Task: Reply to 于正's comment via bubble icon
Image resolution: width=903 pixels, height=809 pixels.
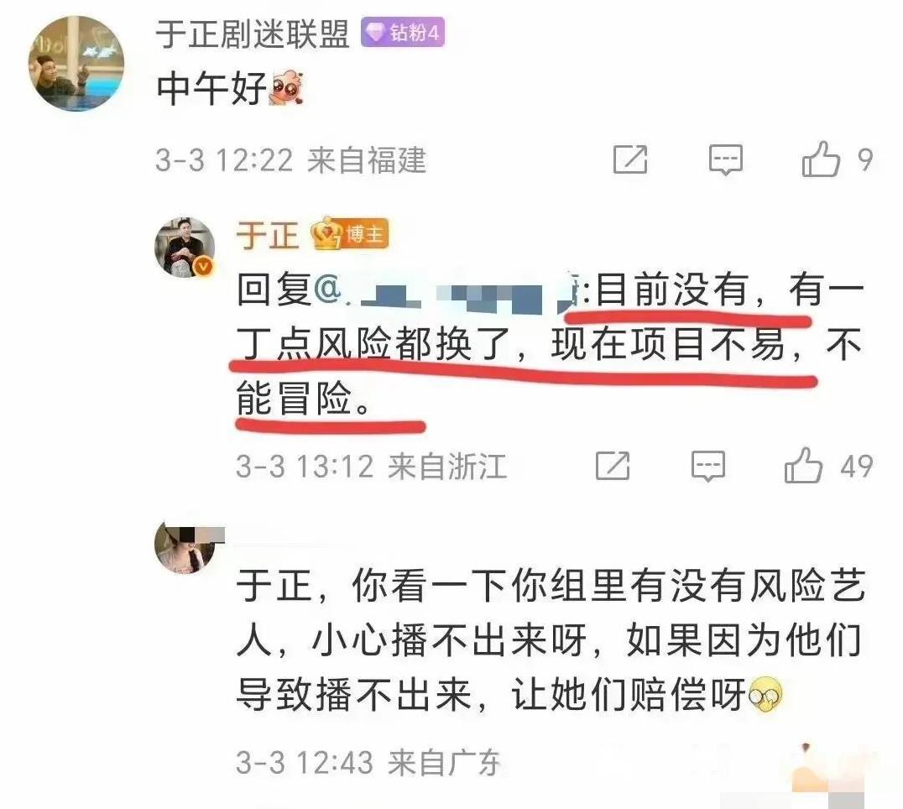Action: point(707,466)
